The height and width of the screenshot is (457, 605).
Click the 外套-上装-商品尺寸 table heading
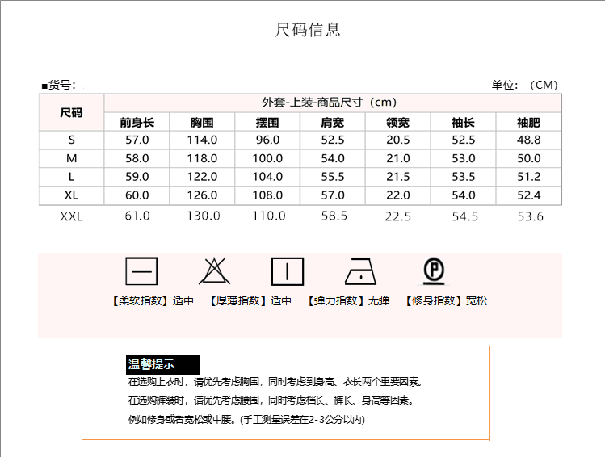point(329,103)
